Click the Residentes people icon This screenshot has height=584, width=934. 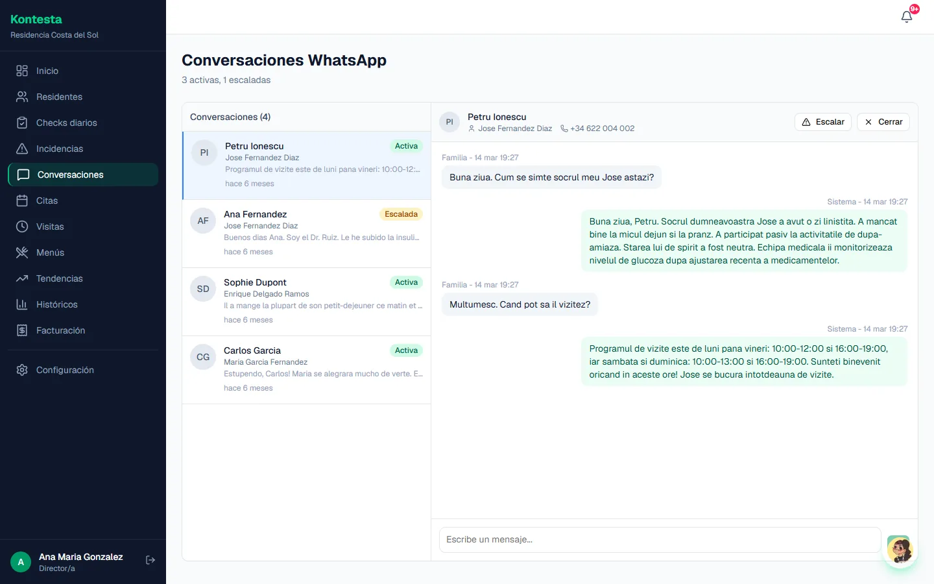pyautogui.click(x=22, y=97)
